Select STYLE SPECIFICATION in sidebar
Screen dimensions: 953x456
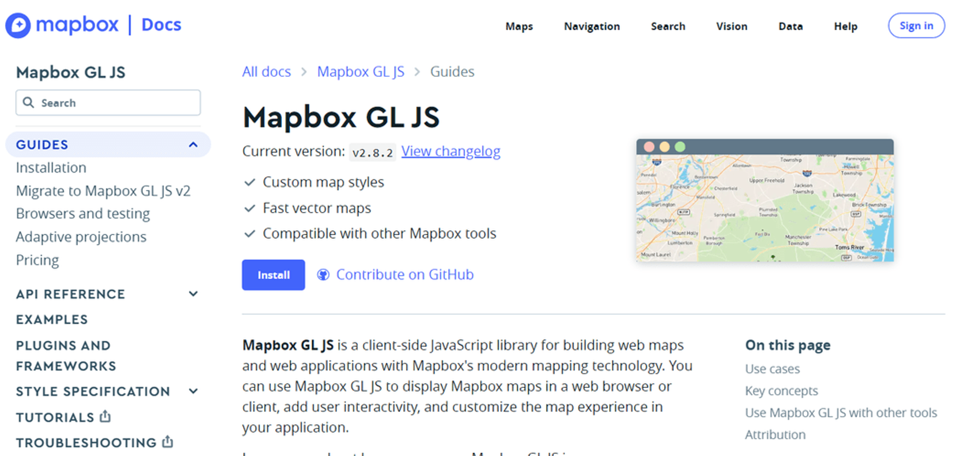[93, 391]
